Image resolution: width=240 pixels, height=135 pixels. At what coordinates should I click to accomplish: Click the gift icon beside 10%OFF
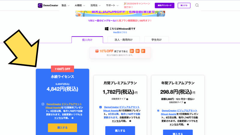[x=97, y=51]
